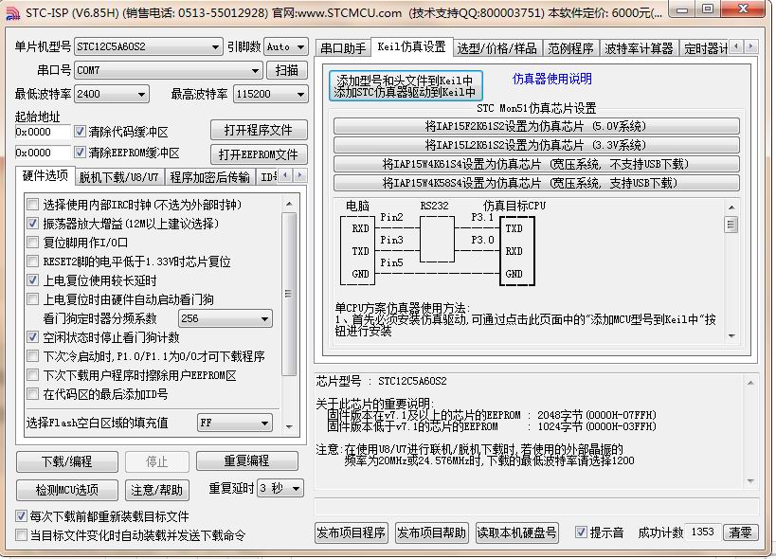Click the EEPROM start address 0x0000 field

pyautogui.click(x=42, y=153)
